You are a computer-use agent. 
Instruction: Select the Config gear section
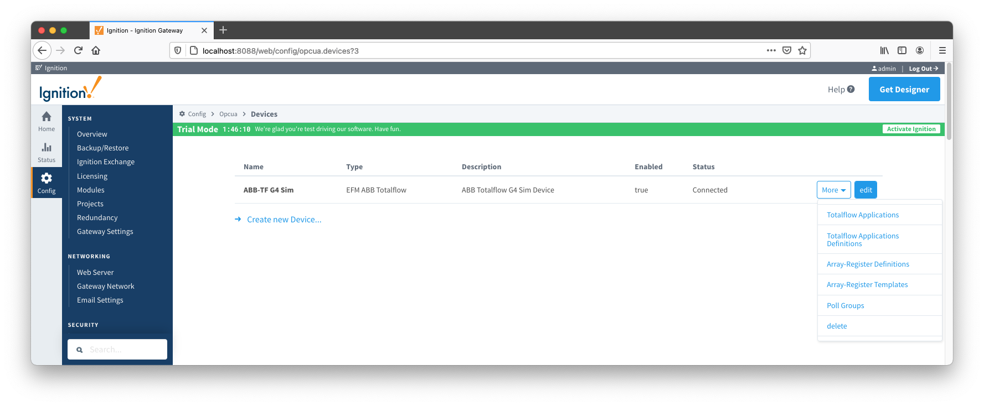[47, 183]
